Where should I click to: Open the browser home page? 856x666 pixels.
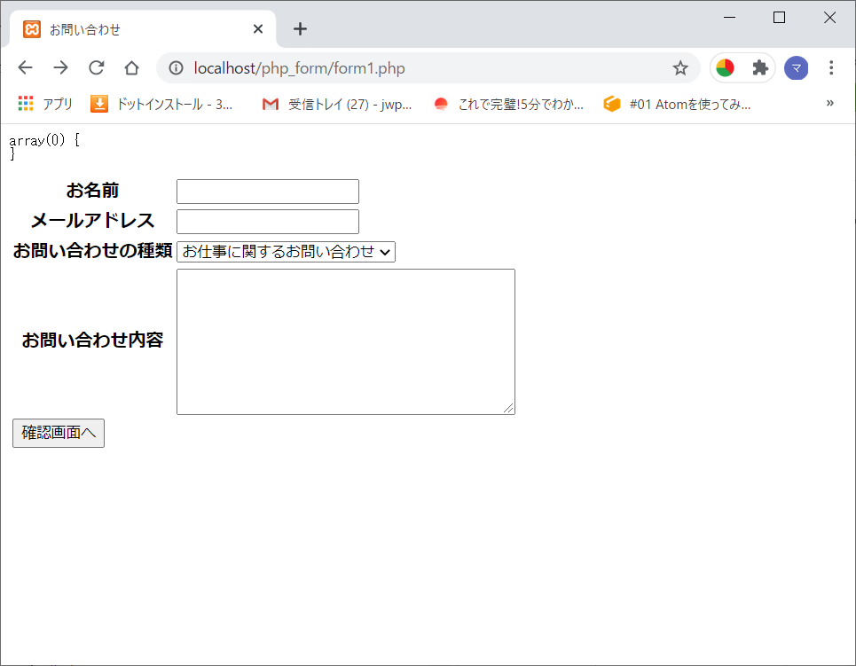pyautogui.click(x=131, y=67)
